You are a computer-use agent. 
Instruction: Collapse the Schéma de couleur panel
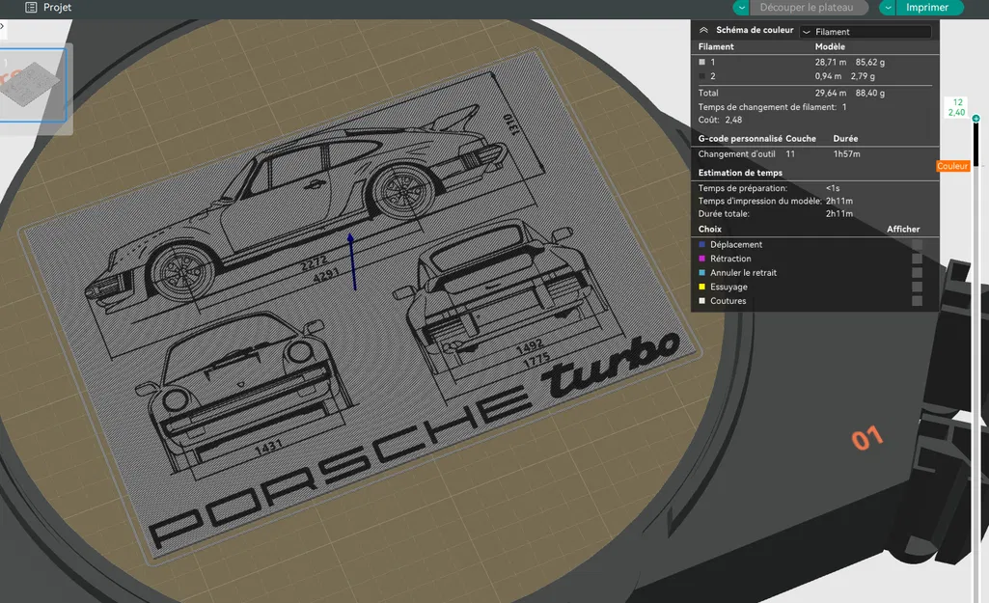(x=703, y=31)
